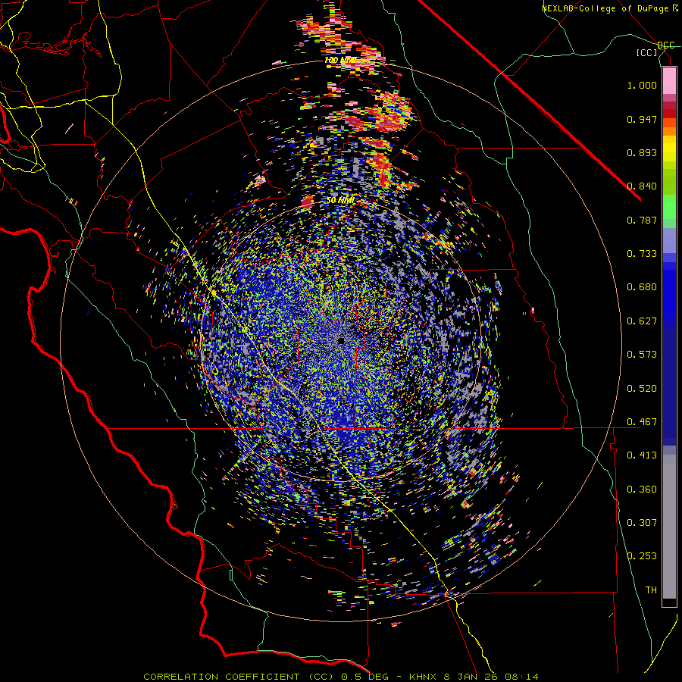Click the [CC] legend title
Viewport: 682px width, 682px height.
pos(647,52)
